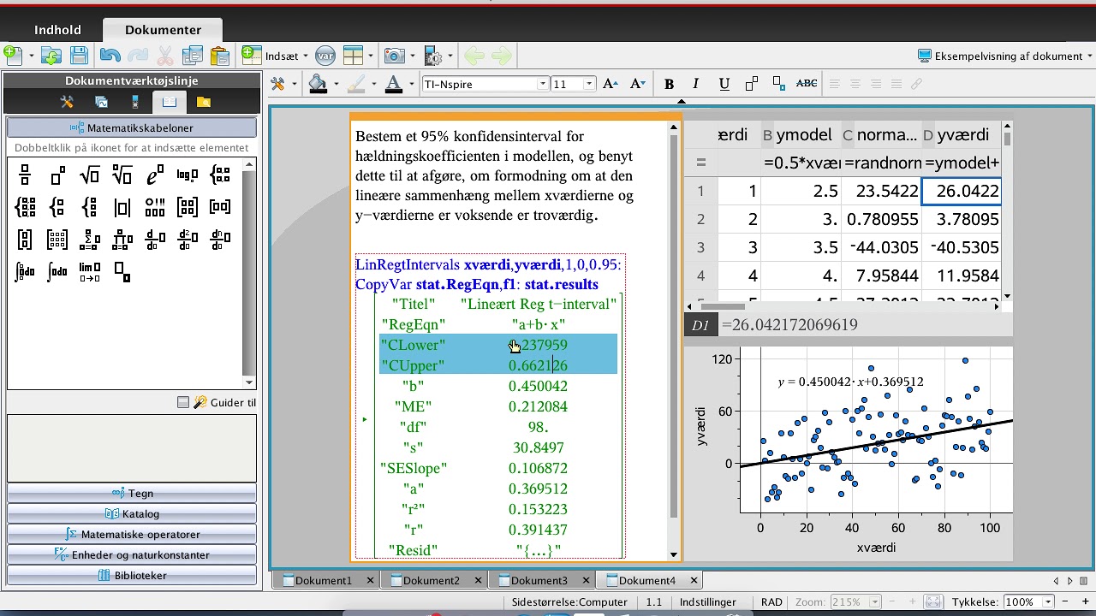The image size is (1096, 616).
Task: Click the handheld settings icon
Action: pos(432,56)
